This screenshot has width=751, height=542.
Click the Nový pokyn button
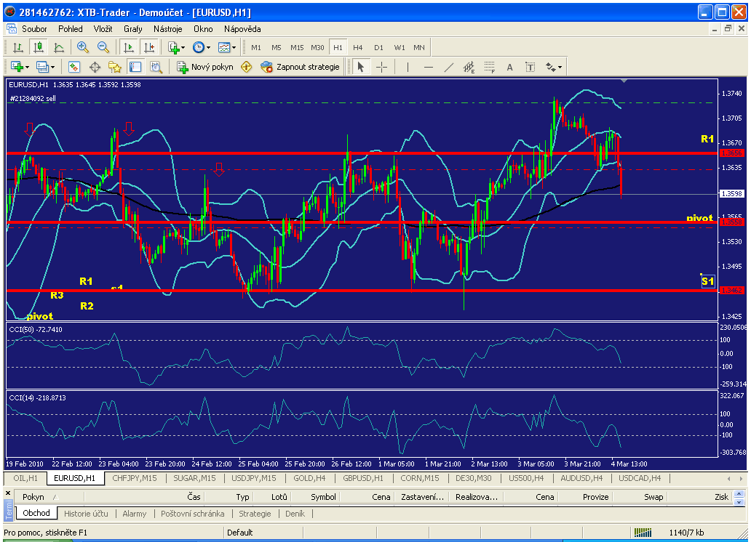205,67
